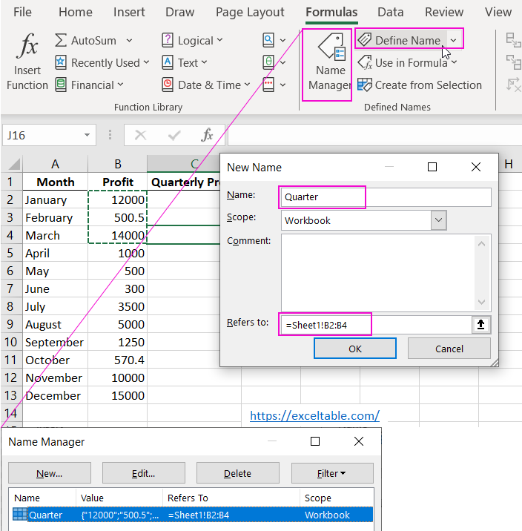522x531 pixels.
Task: Open Financial functions library
Action: [61, 85]
